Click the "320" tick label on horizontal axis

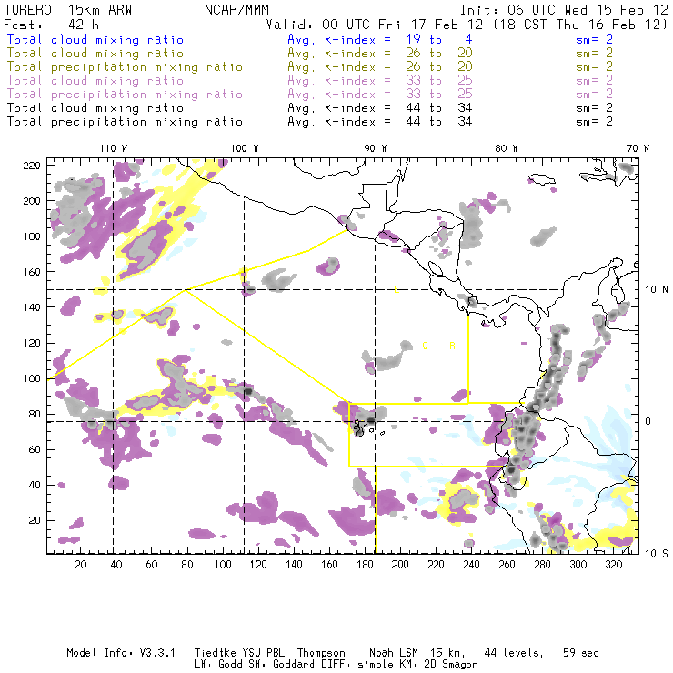pyautogui.click(x=613, y=565)
